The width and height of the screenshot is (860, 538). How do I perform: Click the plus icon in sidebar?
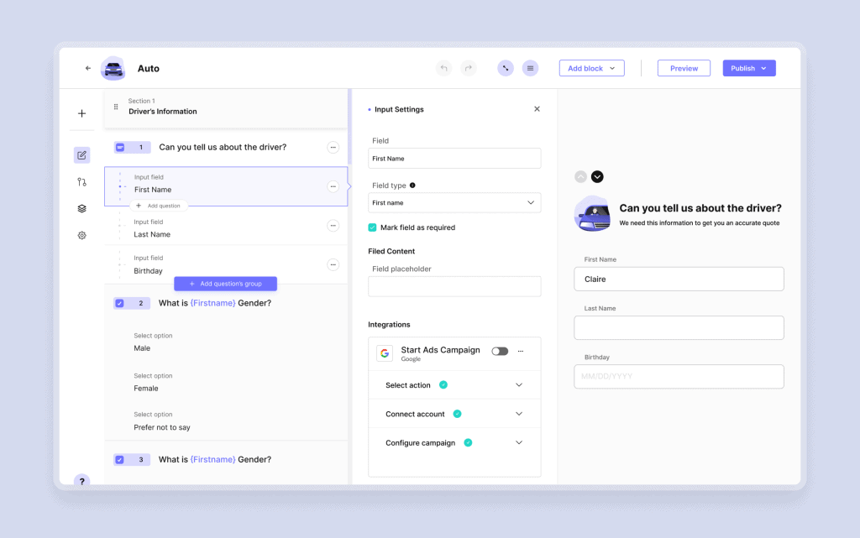pos(81,113)
